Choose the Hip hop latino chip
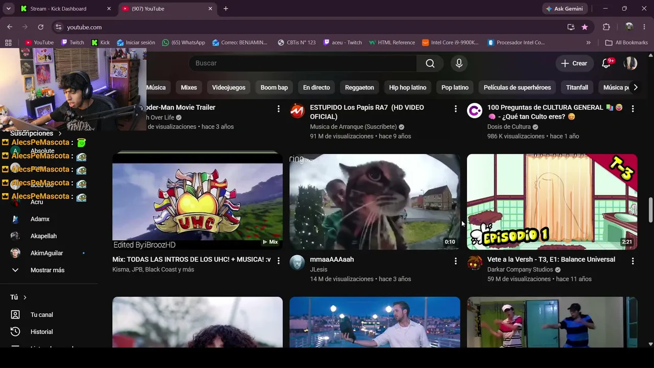Screen dimensions: 654x368 pos(408,87)
